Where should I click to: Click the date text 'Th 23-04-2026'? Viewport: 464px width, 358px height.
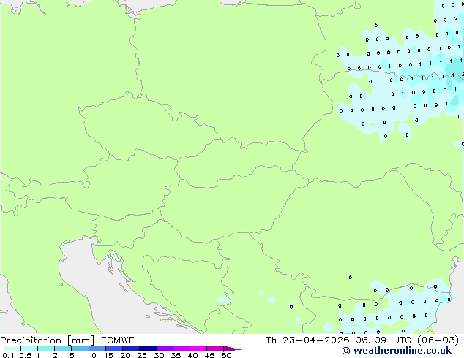[x=307, y=340]
